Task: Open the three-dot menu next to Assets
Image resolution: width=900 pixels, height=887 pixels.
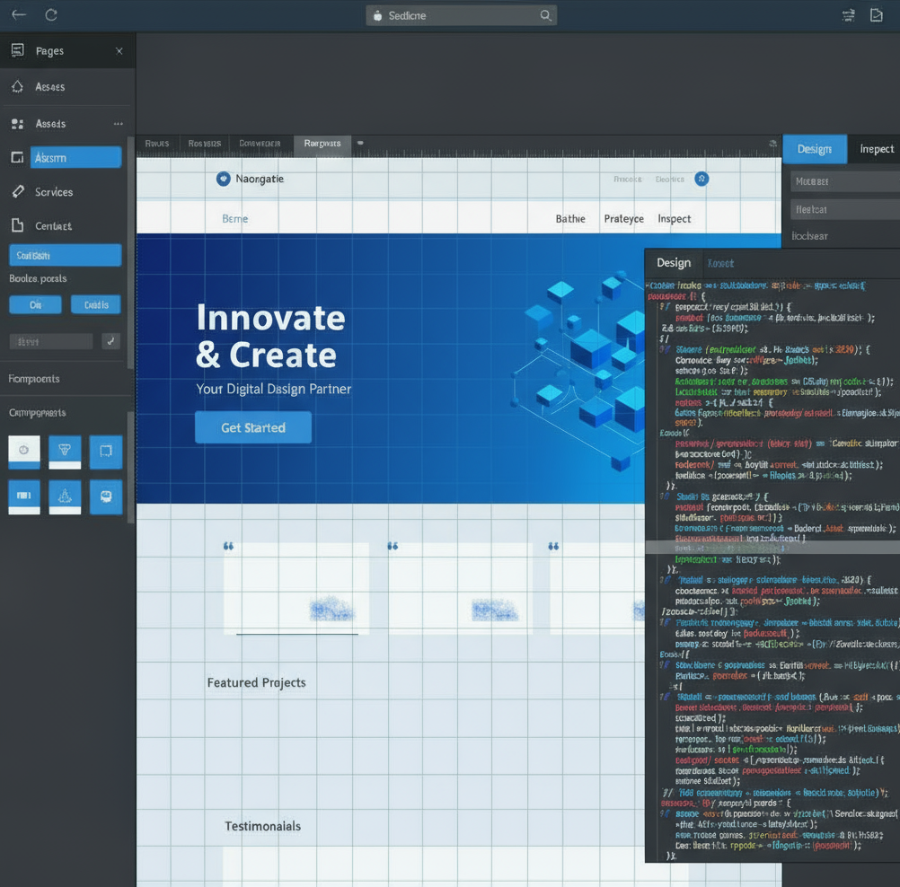Action: (119, 124)
